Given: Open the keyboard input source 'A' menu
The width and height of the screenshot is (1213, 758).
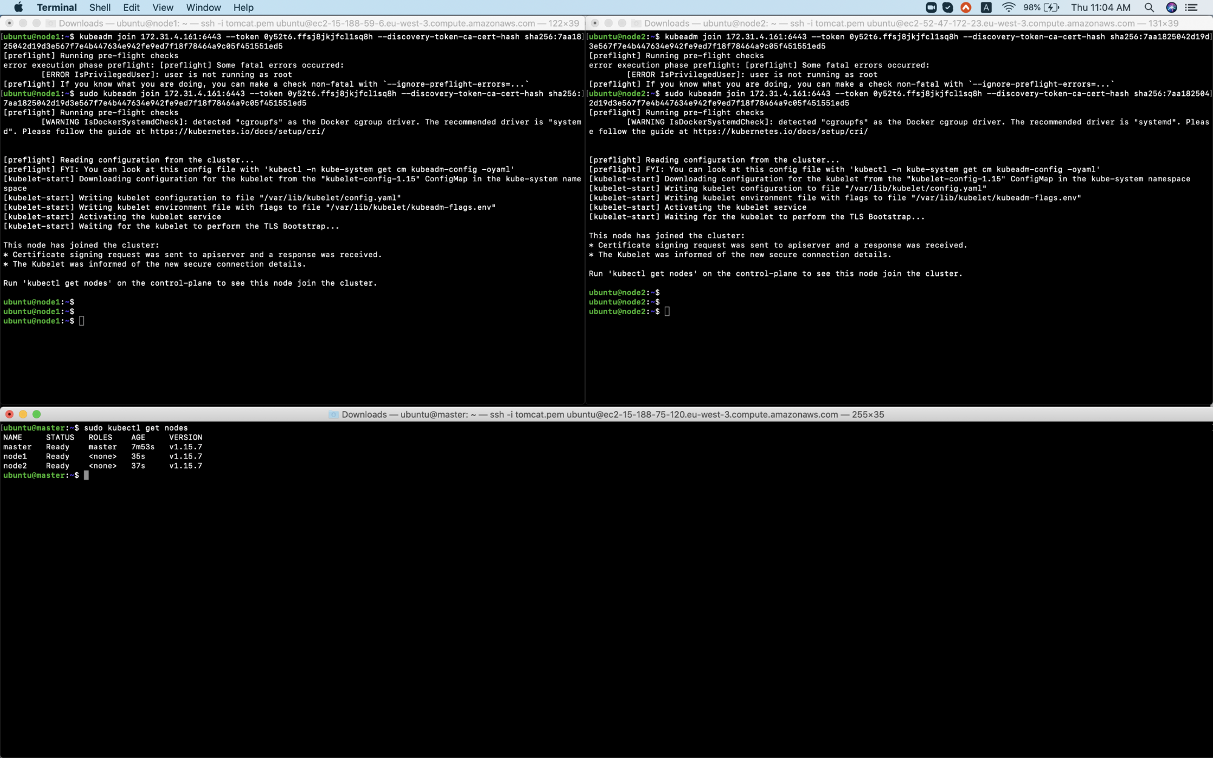Looking at the screenshot, I should [986, 7].
